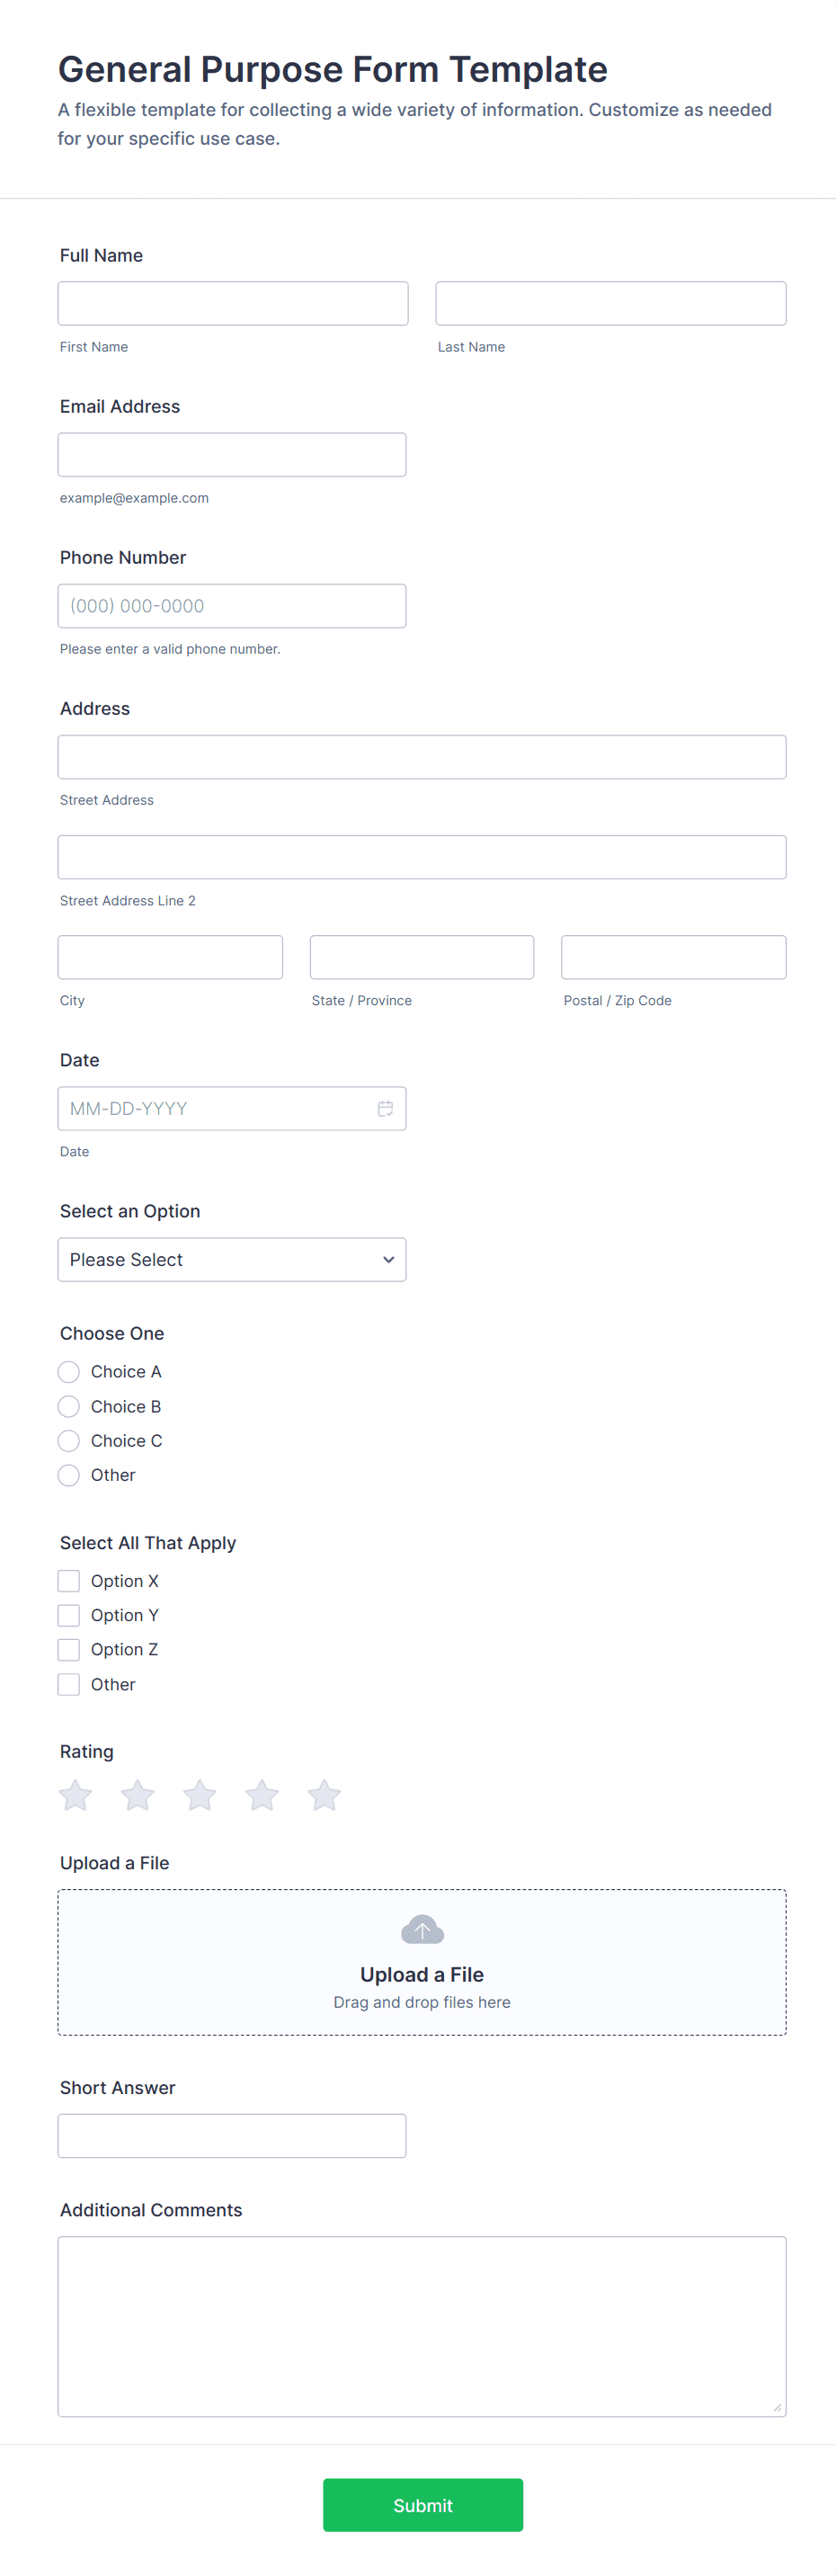
Task: Click the cloud upload icon
Action: (422, 1929)
